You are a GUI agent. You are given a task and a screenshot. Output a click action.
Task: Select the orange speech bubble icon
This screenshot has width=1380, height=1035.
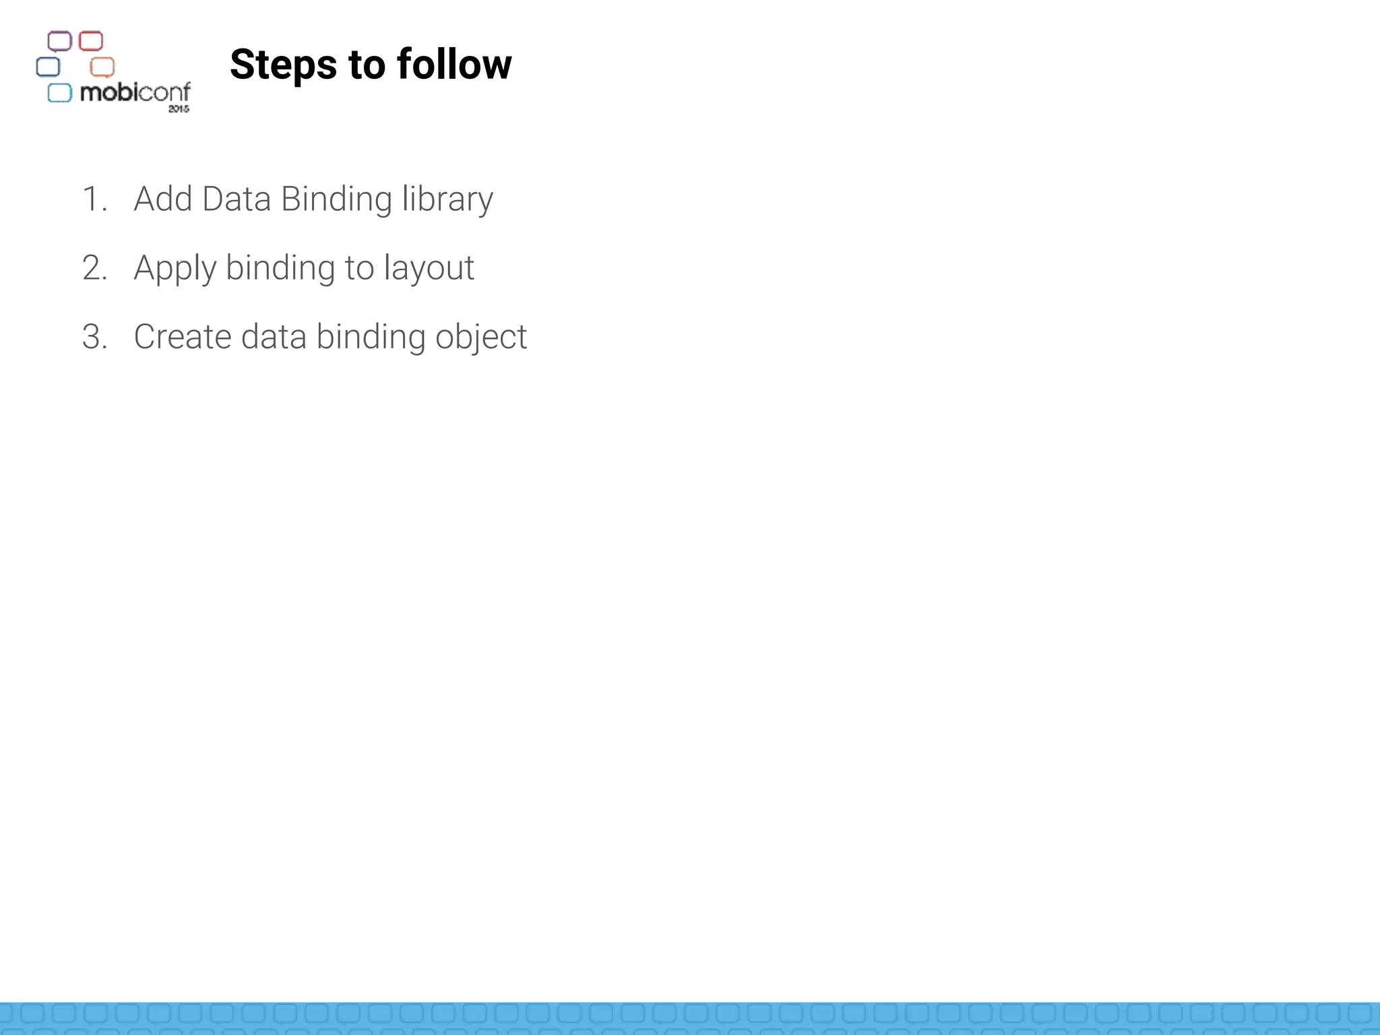102,67
